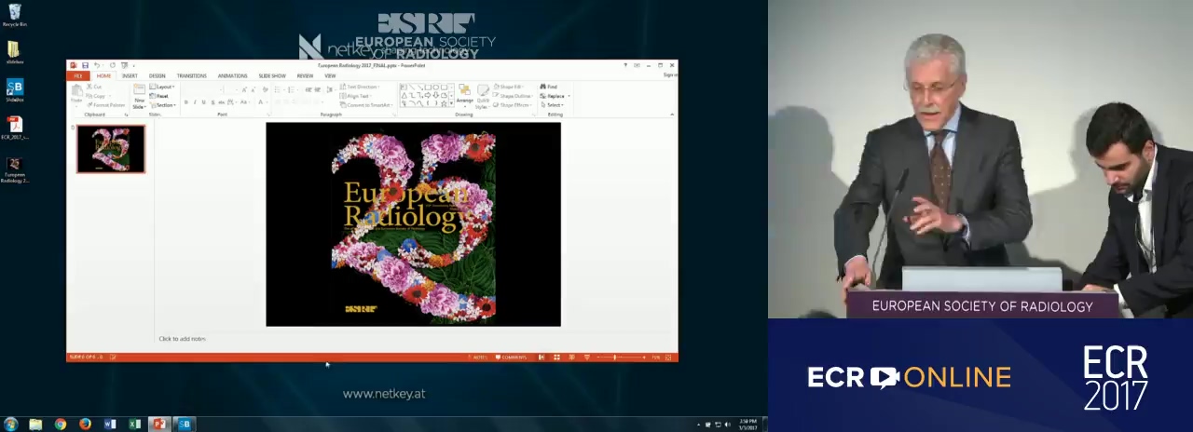Toggle the COMMENTS pane from status bar

pyautogui.click(x=511, y=358)
